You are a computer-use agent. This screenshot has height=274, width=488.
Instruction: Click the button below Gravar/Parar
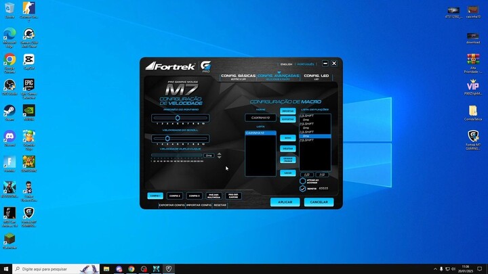[x=288, y=173]
